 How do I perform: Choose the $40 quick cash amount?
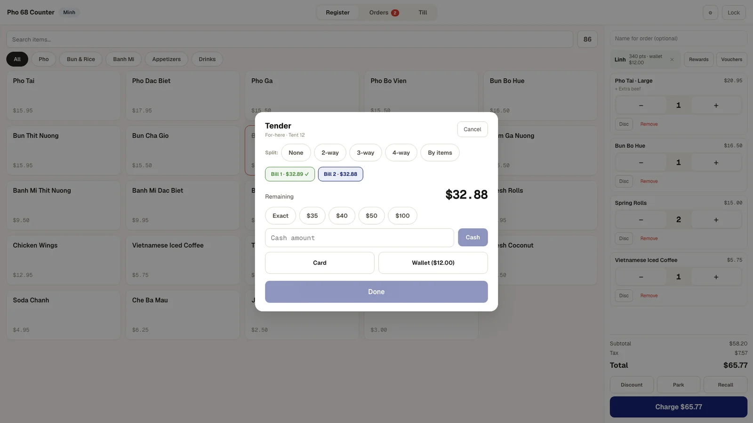click(342, 216)
